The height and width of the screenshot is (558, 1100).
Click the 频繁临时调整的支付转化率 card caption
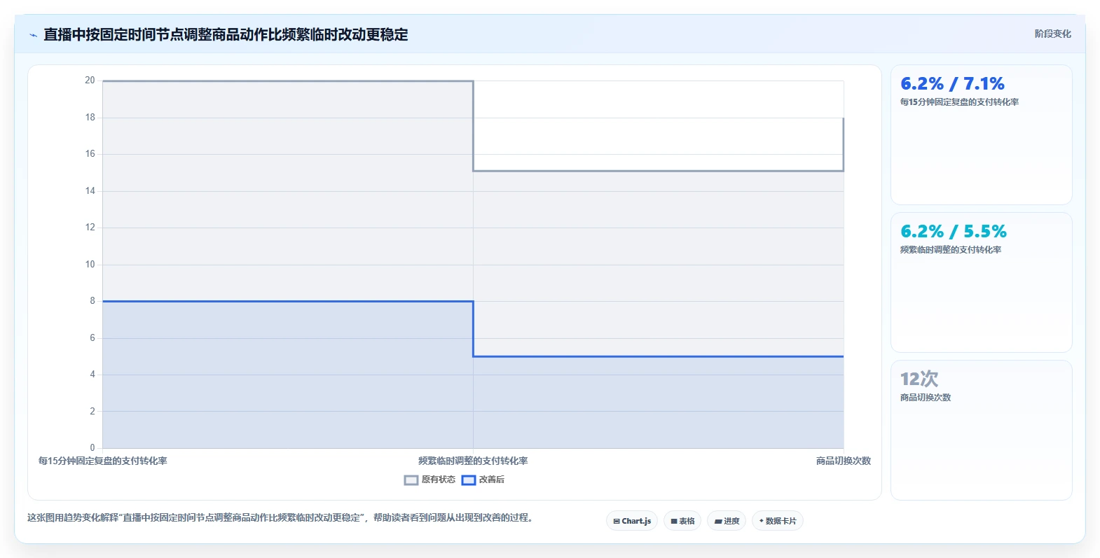(x=950, y=250)
